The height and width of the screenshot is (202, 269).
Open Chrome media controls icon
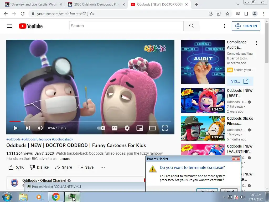coord(238,14)
